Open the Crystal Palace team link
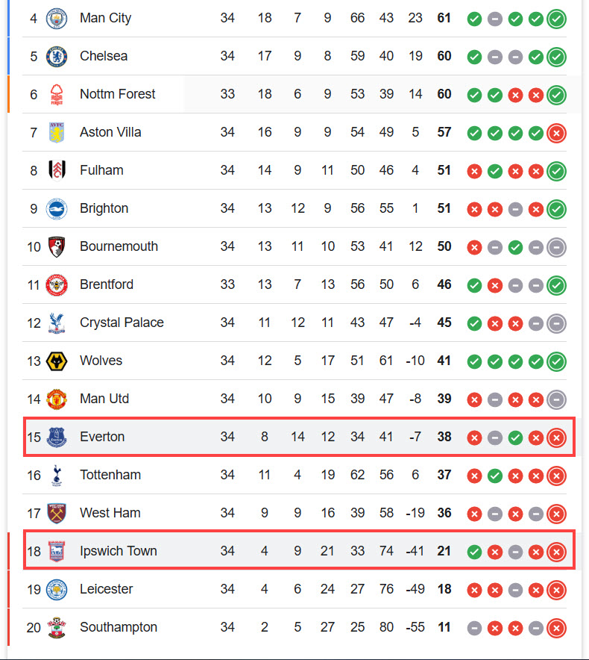 [122, 323]
